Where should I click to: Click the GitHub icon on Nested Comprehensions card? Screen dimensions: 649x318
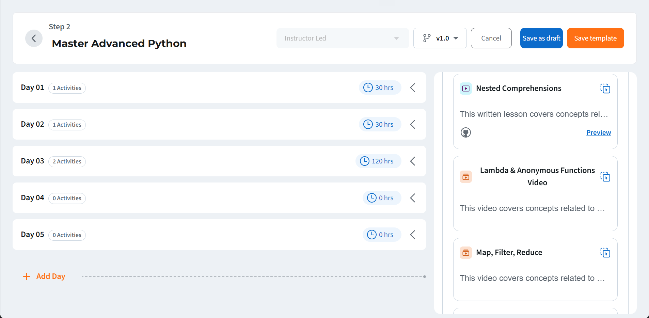pos(465,132)
